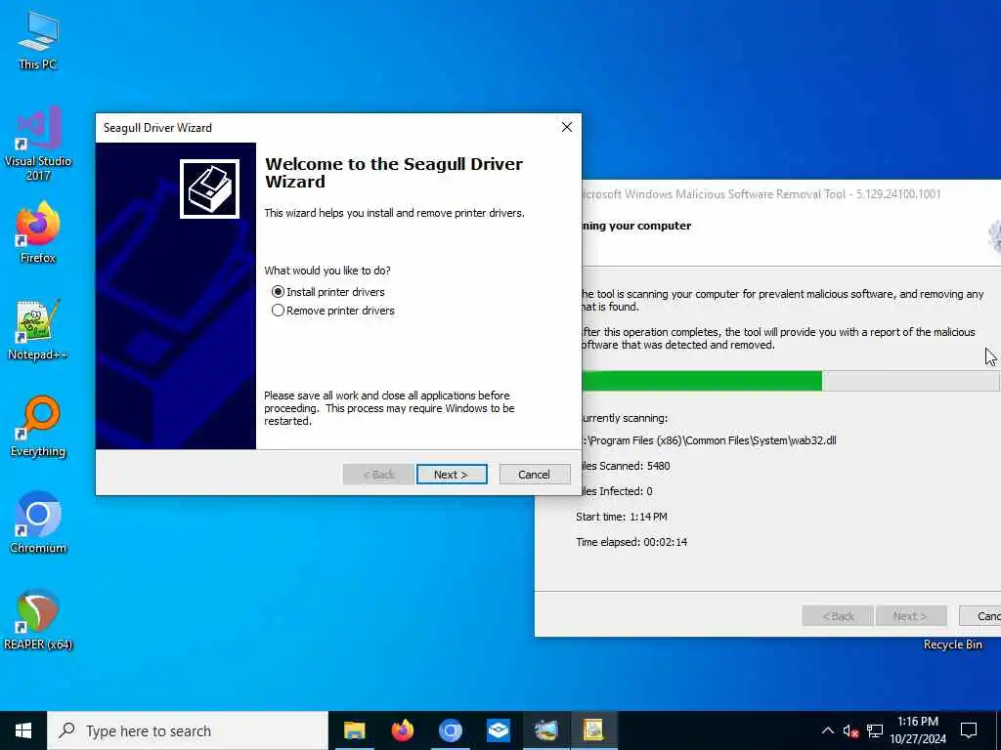
Task: Click the Recycle Bin label on the desktop
Action: tap(952, 645)
